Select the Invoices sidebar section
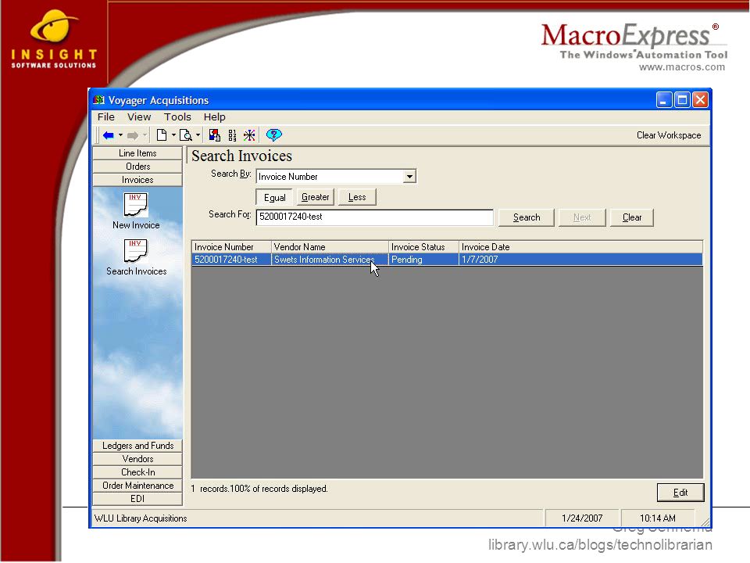Screen dimensions: 750x563 click(137, 180)
